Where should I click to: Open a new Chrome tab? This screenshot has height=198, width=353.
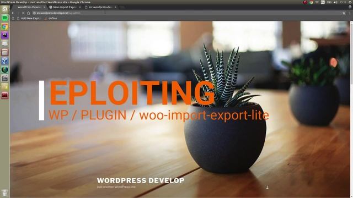(x=122, y=7)
